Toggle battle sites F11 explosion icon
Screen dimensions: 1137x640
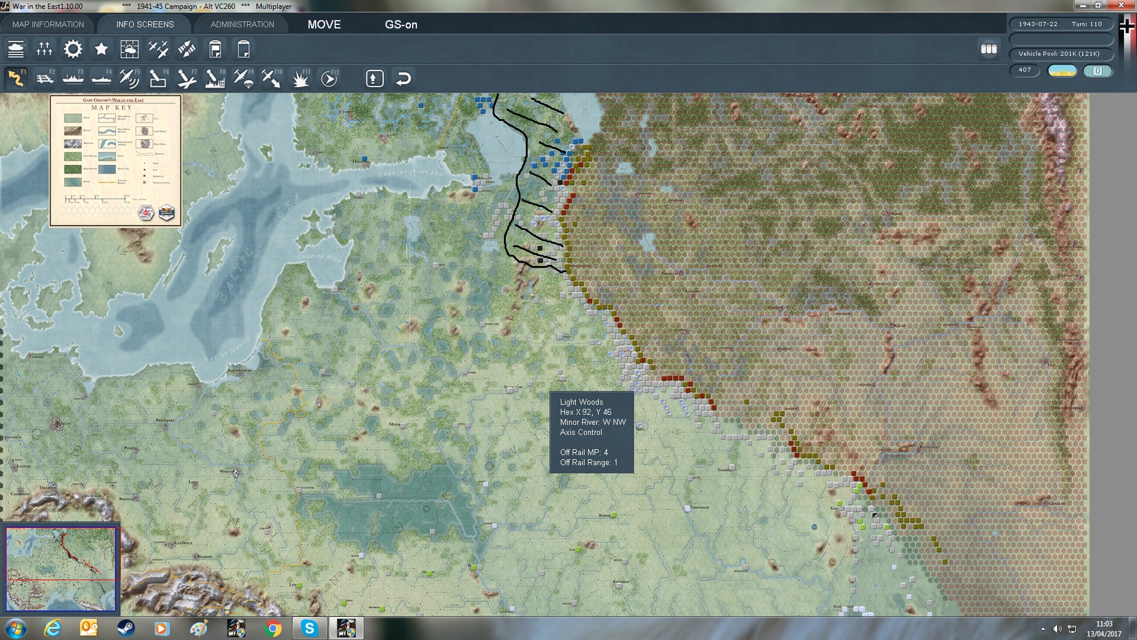coord(300,78)
